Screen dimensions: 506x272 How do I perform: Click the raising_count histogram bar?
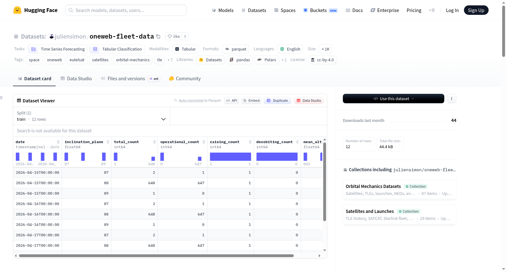point(231,157)
